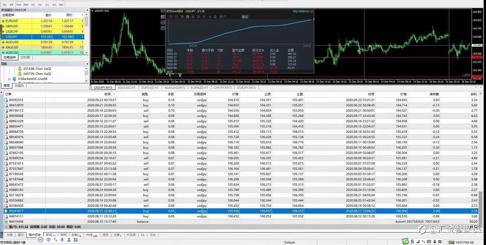Click the icon of order 88863228
This screenshot has height=245, width=486.
pos(6,121)
